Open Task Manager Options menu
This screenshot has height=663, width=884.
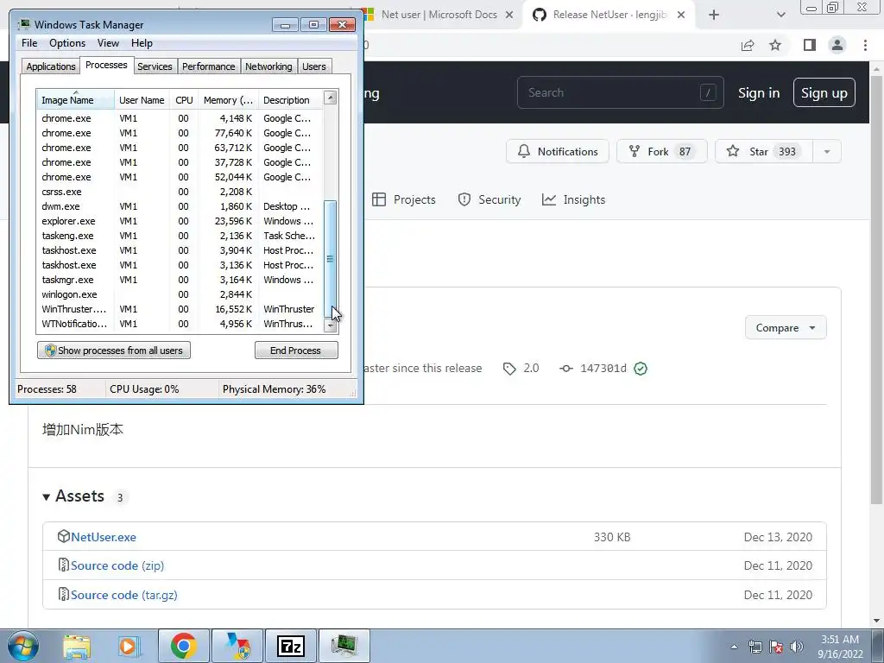[x=67, y=43]
